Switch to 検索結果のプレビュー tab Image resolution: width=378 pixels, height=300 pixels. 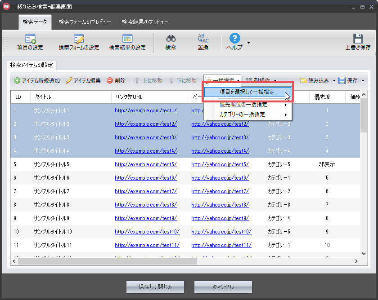[145, 22]
